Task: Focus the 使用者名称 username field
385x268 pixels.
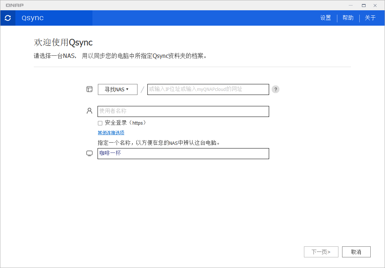Action: point(183,111)
